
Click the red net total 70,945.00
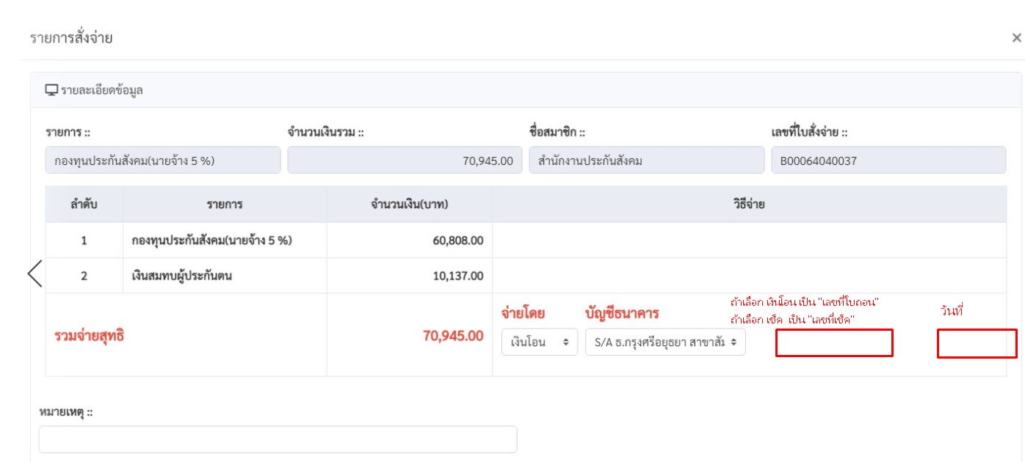click(452, 336)
